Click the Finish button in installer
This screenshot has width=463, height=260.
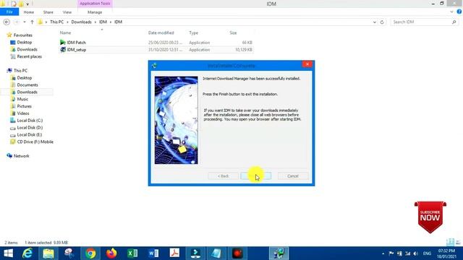[255, 176]
